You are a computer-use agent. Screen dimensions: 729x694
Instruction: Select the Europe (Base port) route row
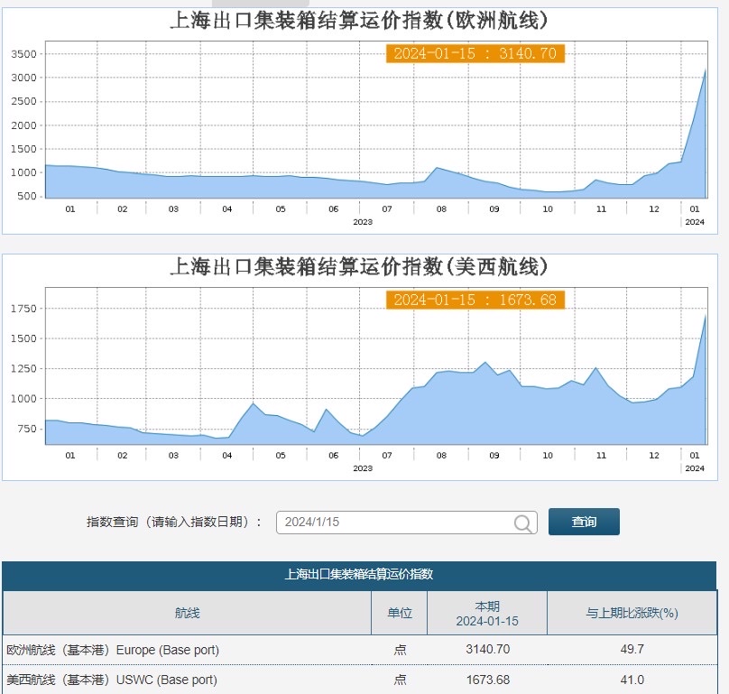coord(359,650)
